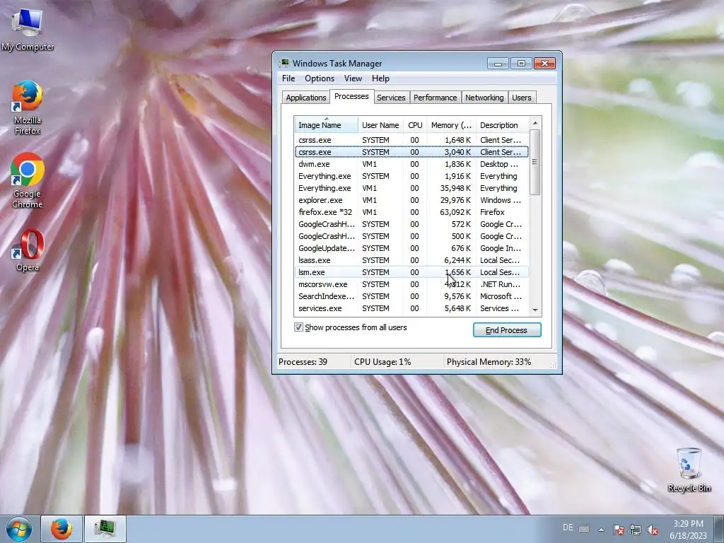Click the network tray icon
The height and width of the screenshot is (543, 724).
pos(636,530)
